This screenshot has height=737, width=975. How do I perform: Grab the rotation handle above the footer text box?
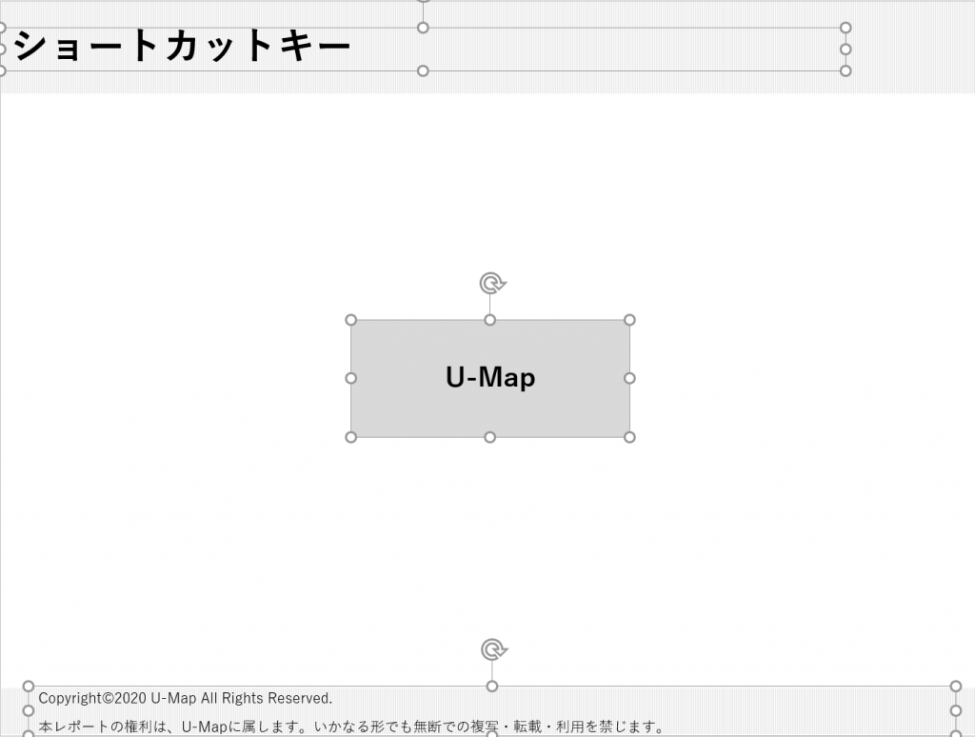point(494,650)
